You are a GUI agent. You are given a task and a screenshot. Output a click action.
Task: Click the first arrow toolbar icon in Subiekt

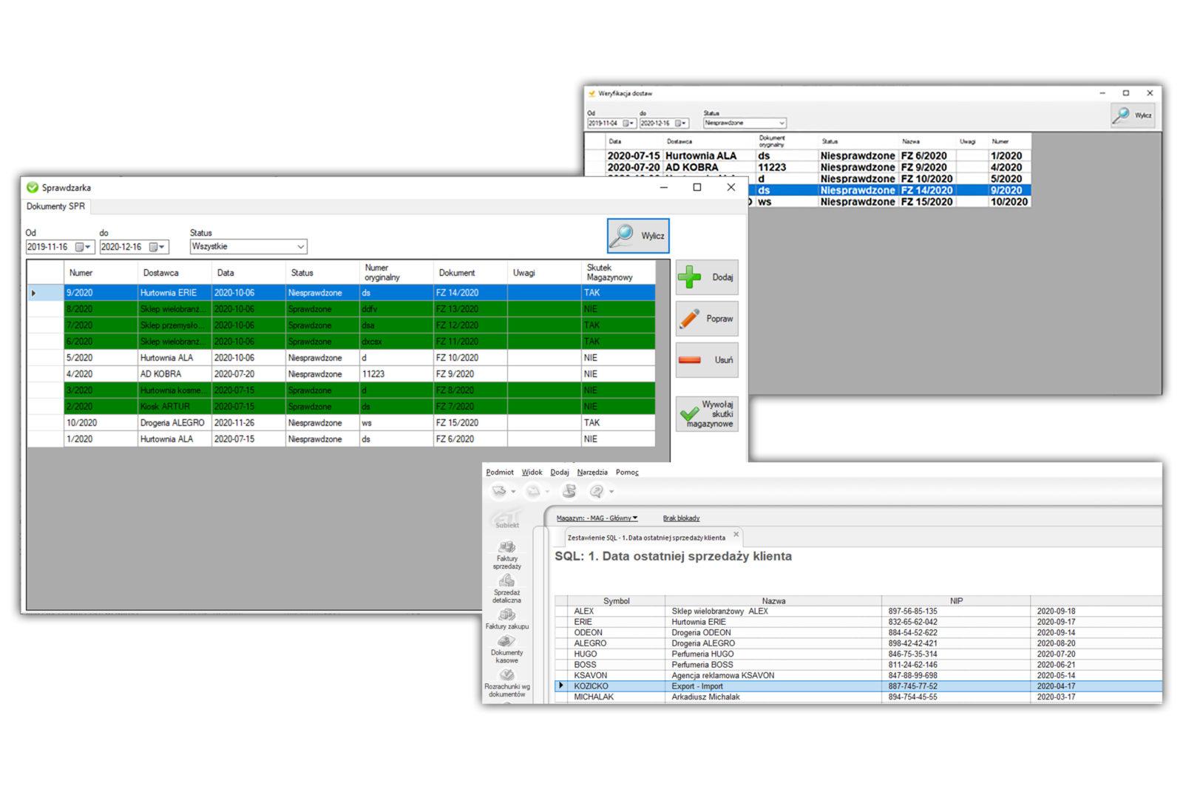[x=500, y=491]
